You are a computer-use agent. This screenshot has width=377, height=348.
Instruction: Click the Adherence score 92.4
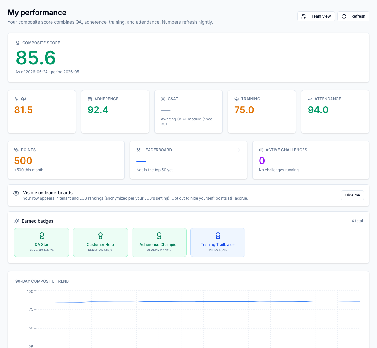click(x=98, y=110)
